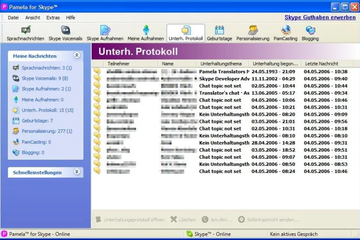
Task: Click date '28.04.2006 - 14:28'
Action: coord(273,143)
